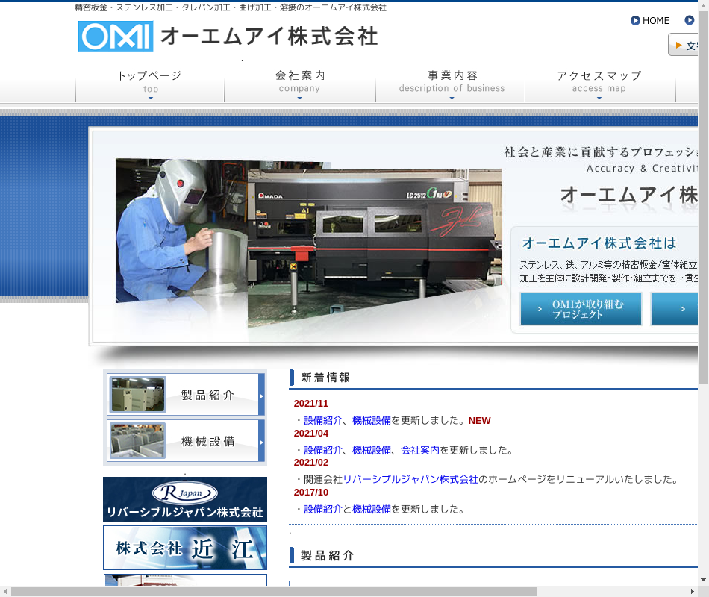
Task: Open the 会社案内 company navigation tab
Action: click(x=299, y=81)
